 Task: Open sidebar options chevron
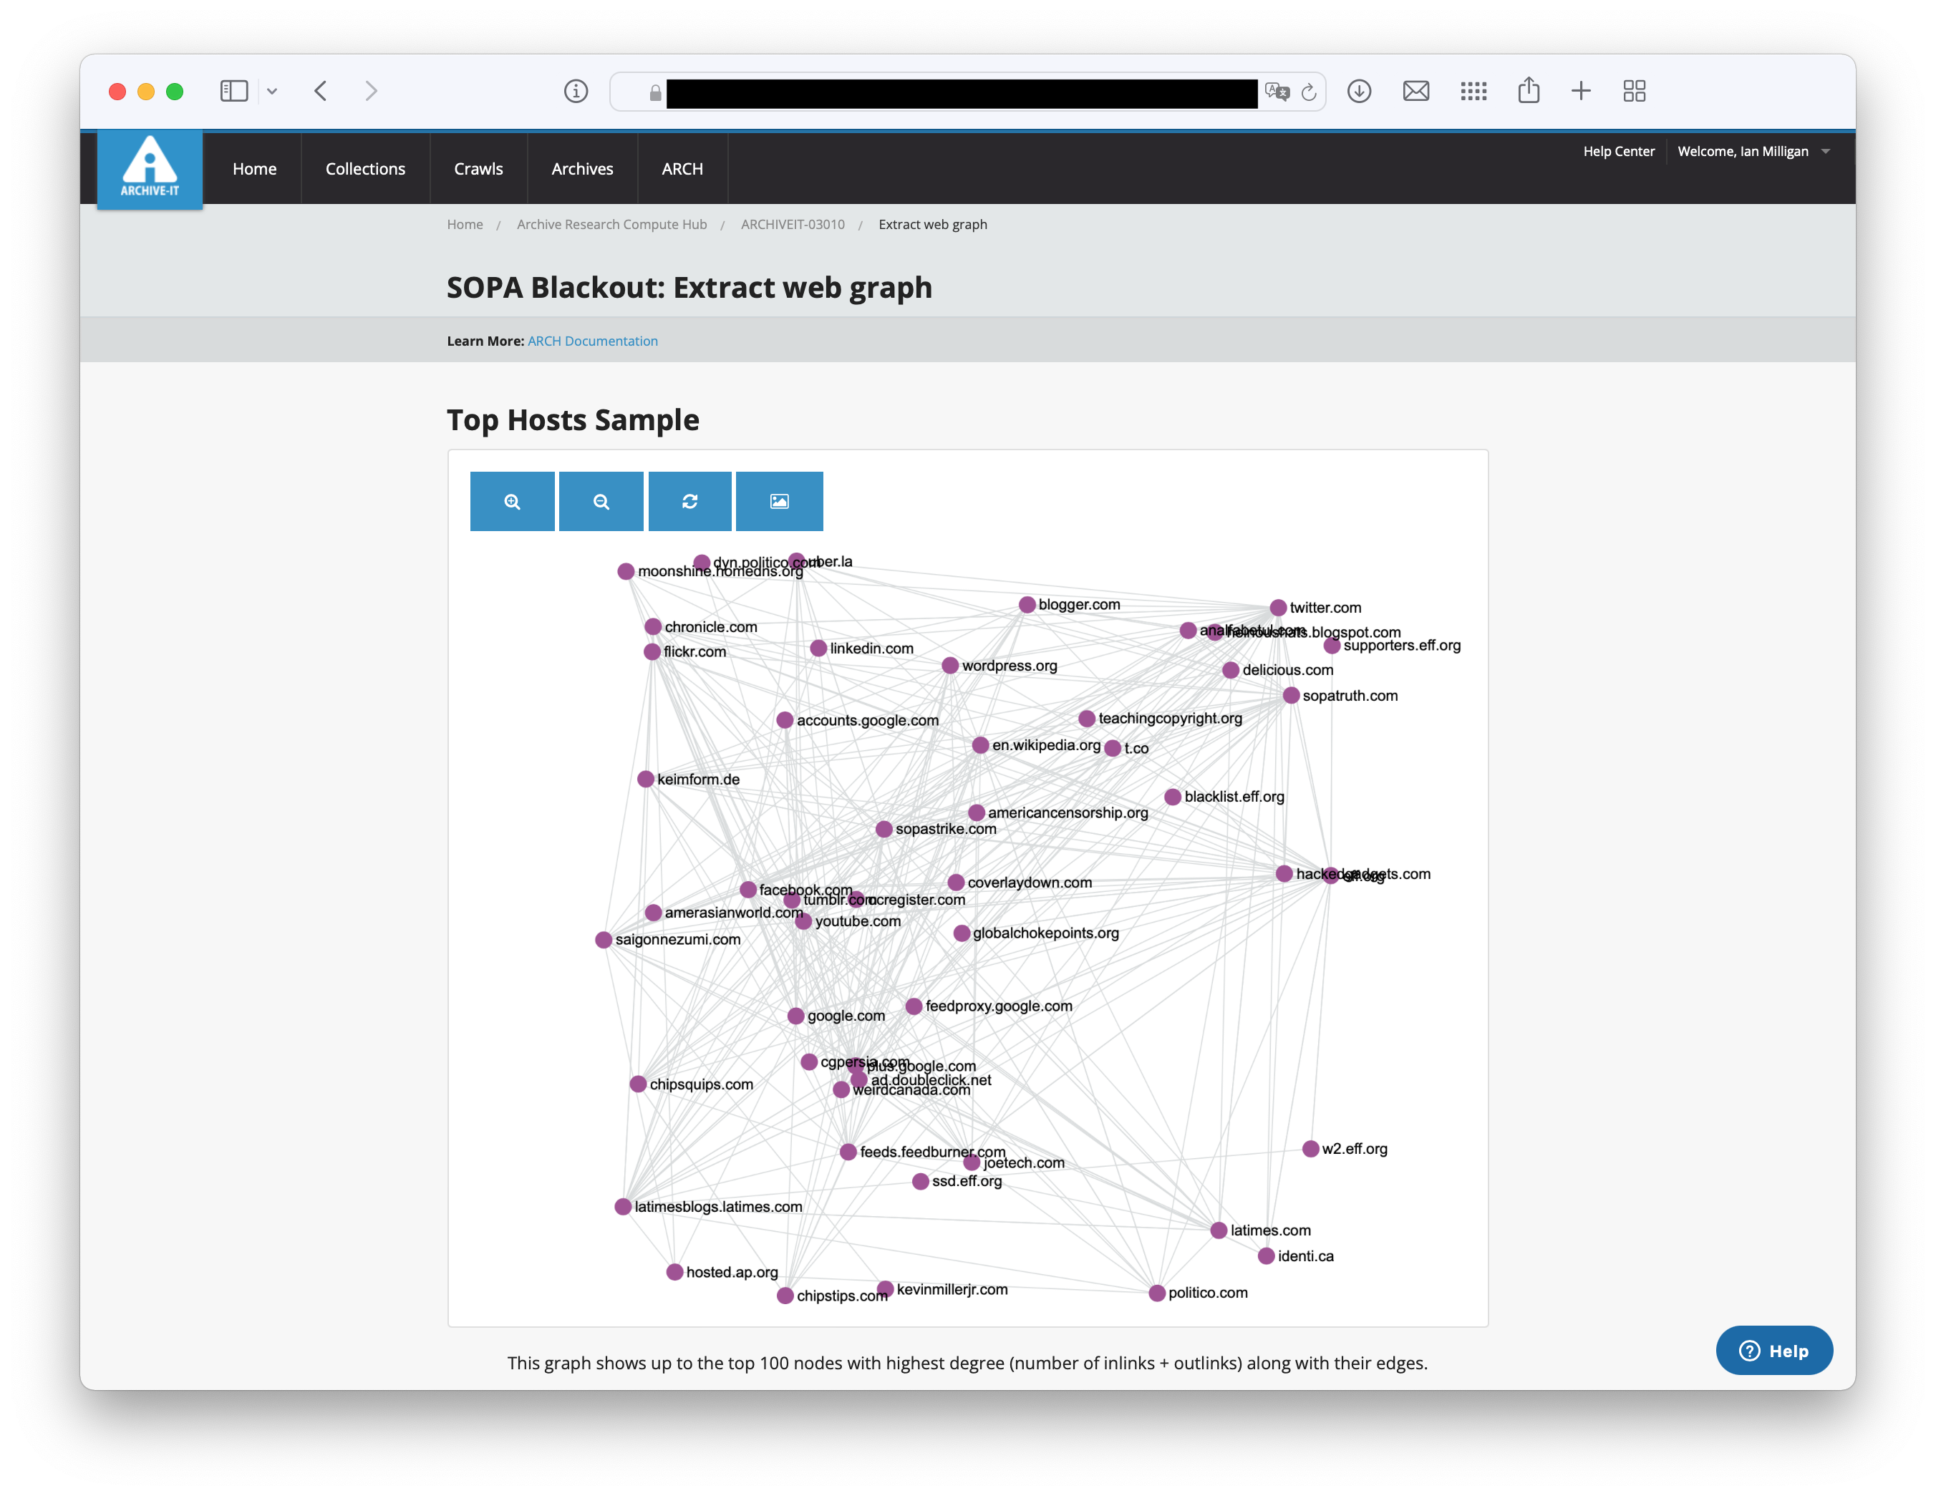[272, 92]
